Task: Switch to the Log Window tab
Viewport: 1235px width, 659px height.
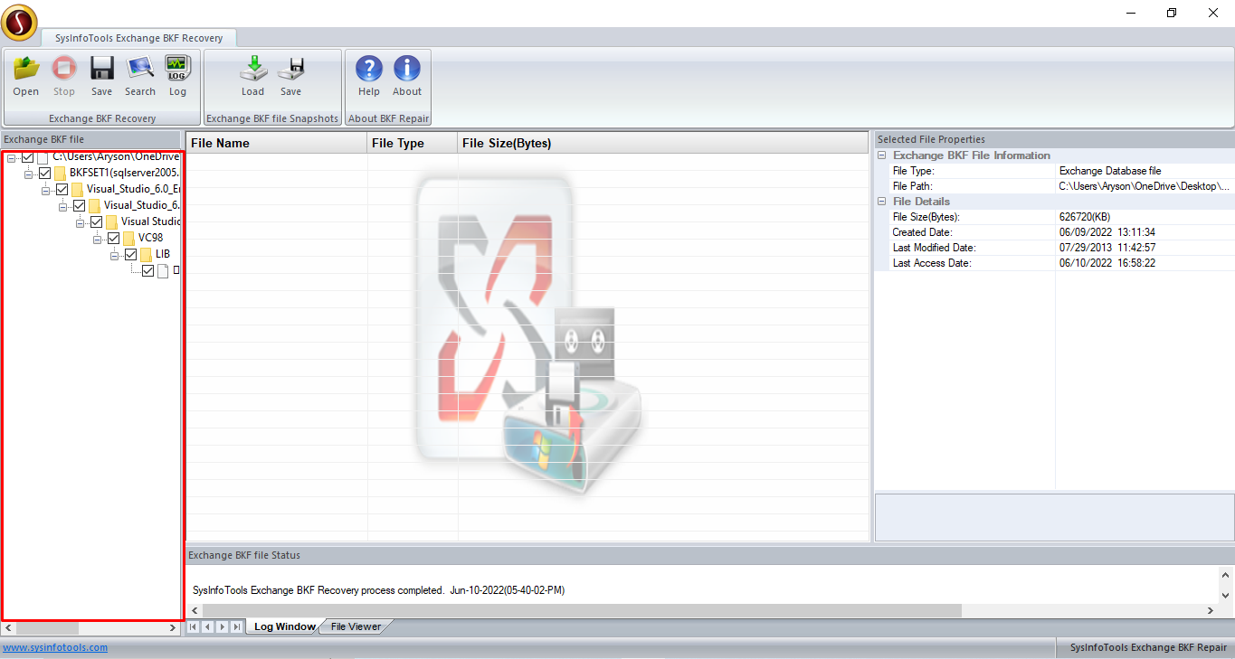Action: 284,626
